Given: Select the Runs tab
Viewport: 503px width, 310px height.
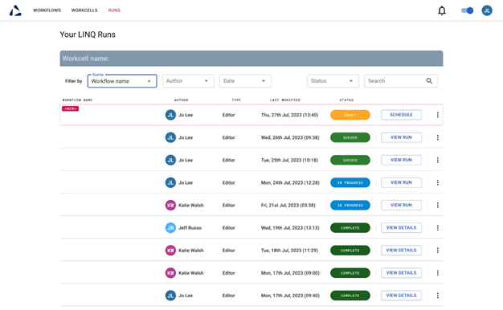Looking at the screenshot, I should (x=114, y=10).
